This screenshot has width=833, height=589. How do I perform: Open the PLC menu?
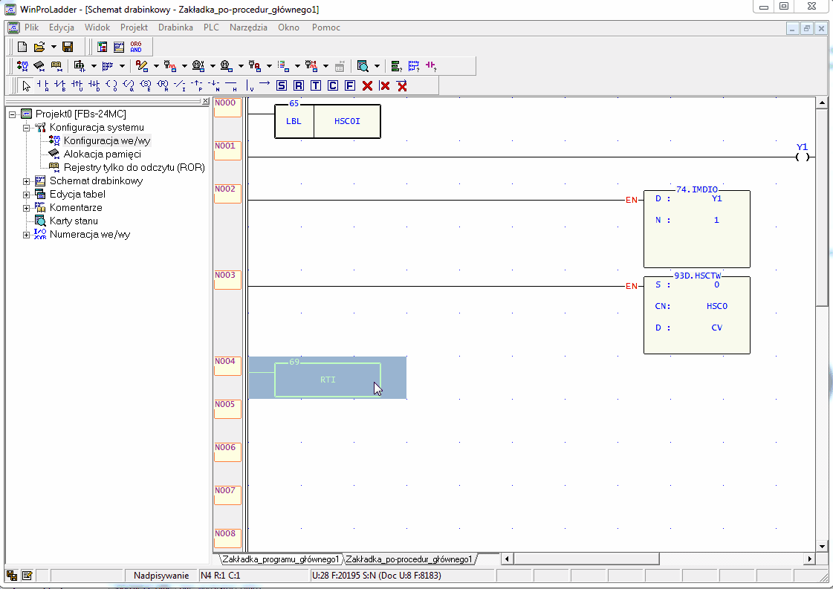click(x=211, y=27)
